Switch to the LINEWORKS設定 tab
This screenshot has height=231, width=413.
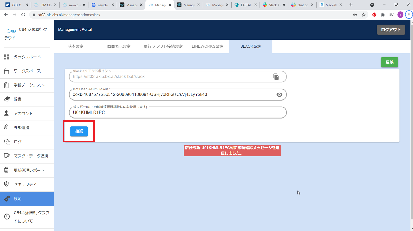(207, 46)
